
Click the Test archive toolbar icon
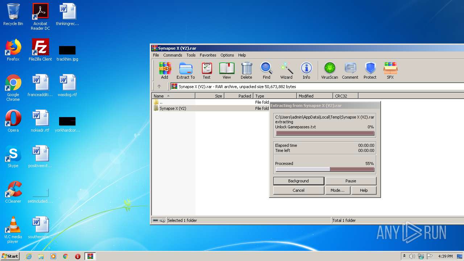207,70
